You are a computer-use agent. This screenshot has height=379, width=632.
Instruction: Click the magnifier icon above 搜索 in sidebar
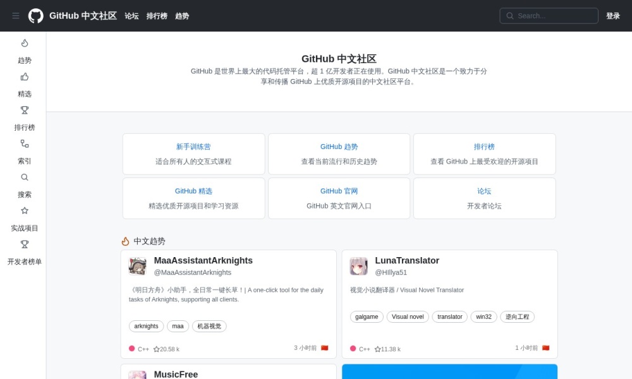[25, 177]
